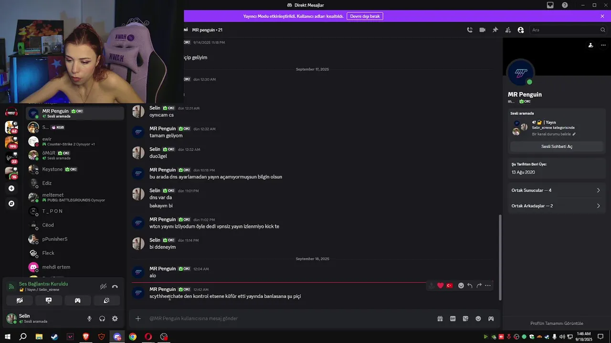Click the message input for MR Penguin
Screen dimensions: 611x343
pyautogui.click(x=286, y=319)
